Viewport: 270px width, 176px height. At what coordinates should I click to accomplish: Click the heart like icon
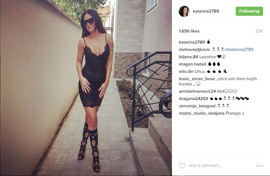[x=182, y=166]
